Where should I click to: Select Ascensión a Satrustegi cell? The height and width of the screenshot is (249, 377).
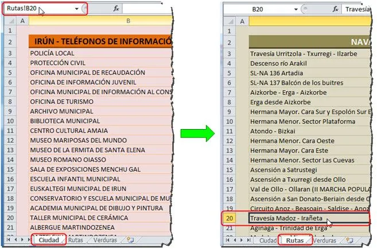[x=310, y=170]
